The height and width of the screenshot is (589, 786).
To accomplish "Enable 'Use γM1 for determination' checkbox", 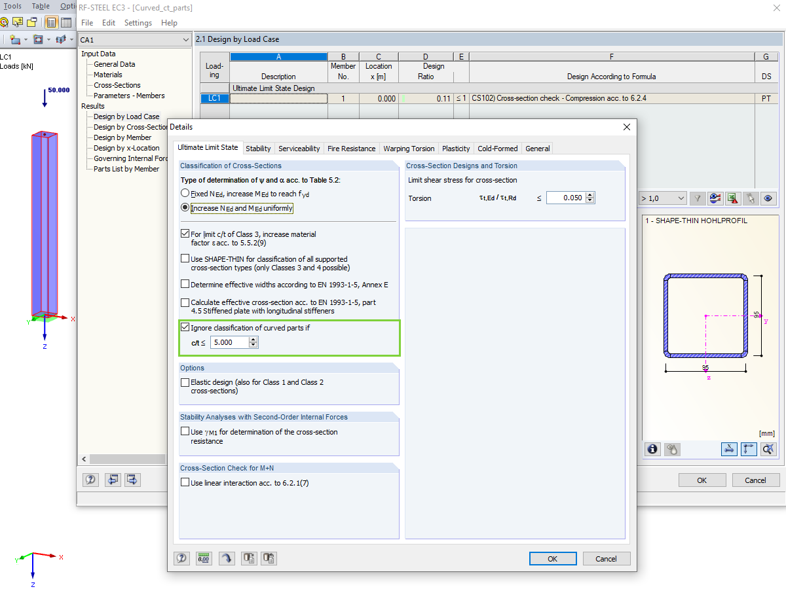I will tap(185, 431).
